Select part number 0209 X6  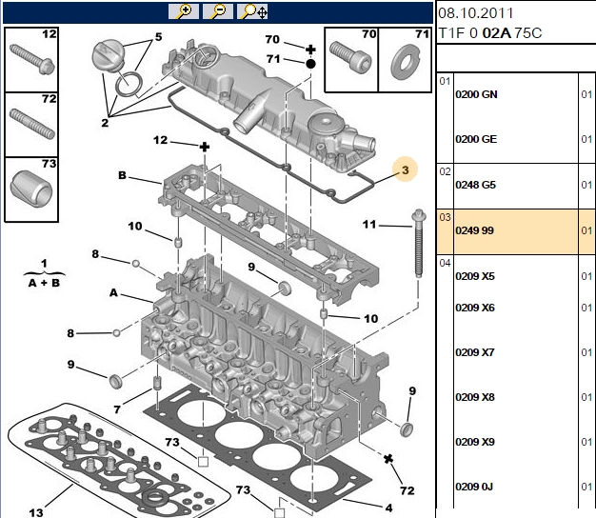click(x=475, y=308)
